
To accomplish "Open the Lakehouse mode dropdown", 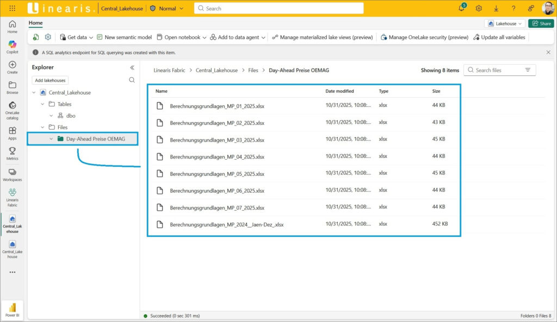I will pyautogui.click(x=505, y=23).
